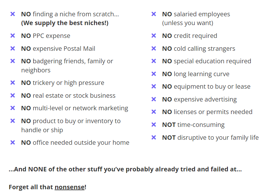Screen dimensions: 263x193
Task: Click the X icon before 'NOT time-consuming'
Action: 154,125
